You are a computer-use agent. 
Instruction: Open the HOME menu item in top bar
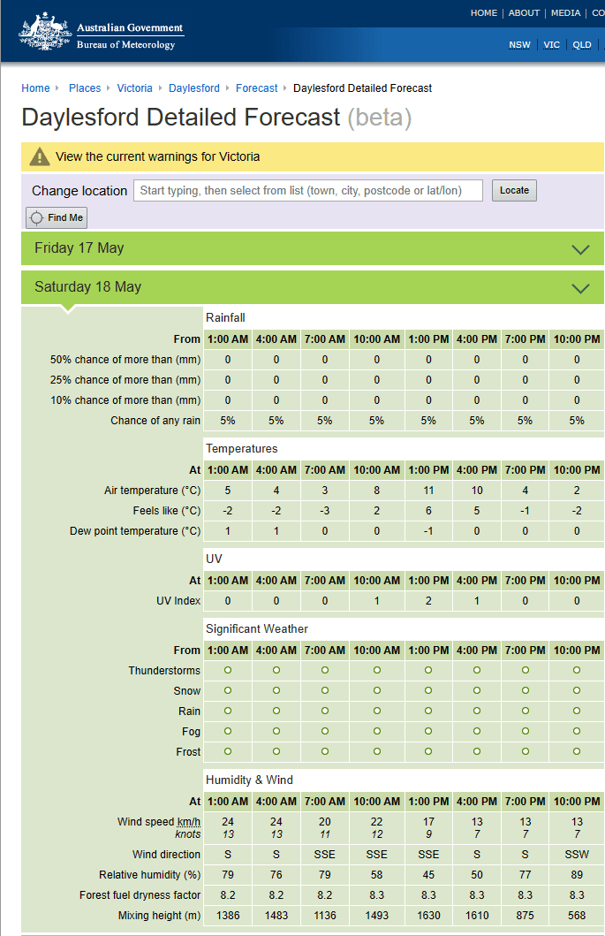[x=483, y=13]
